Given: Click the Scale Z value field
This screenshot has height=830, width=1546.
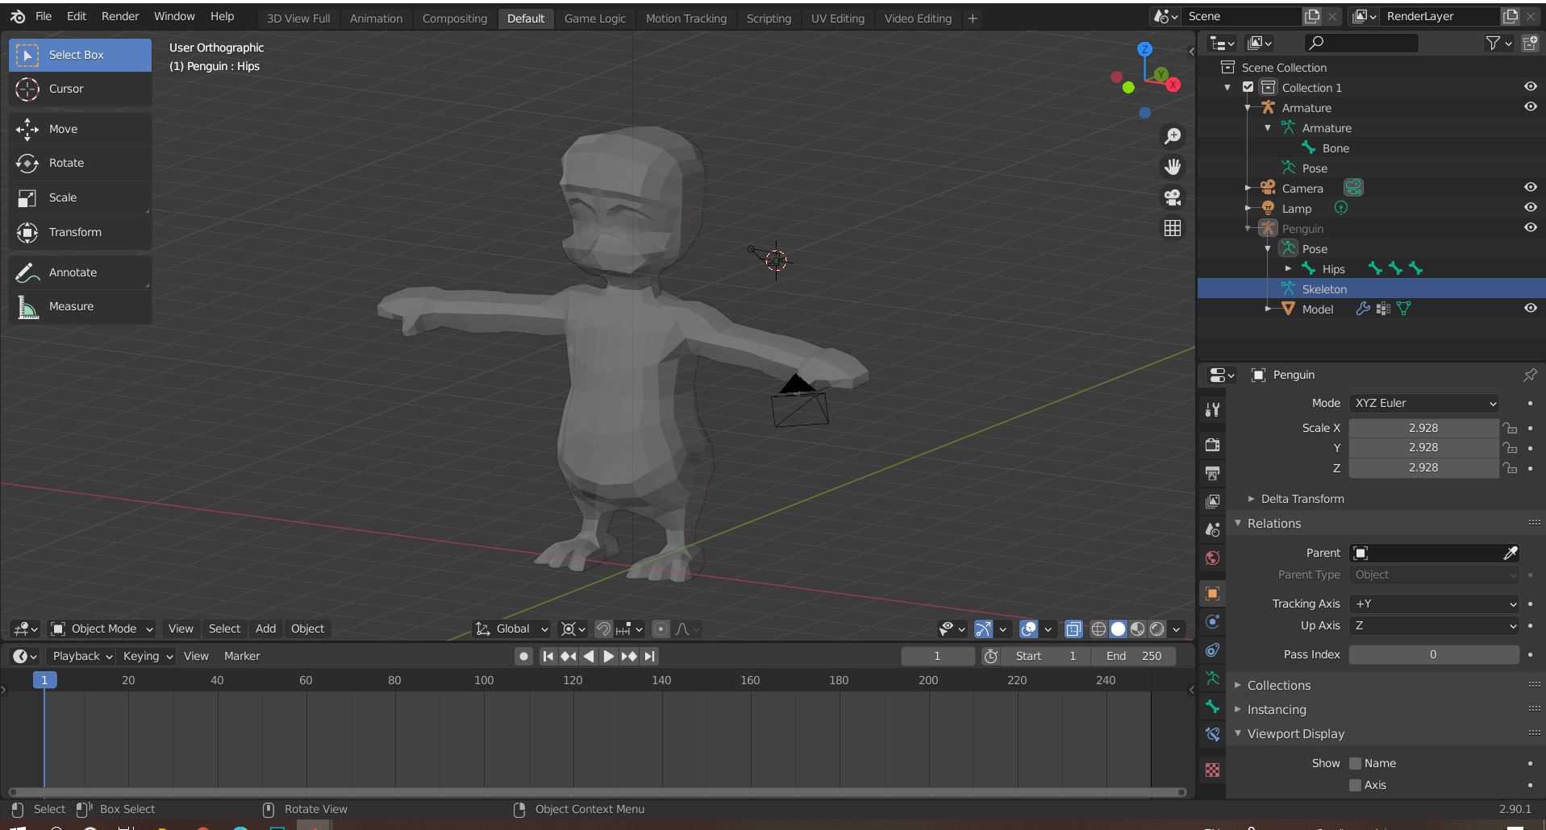Looking at the screenshot, I should tap(1423, 467).
